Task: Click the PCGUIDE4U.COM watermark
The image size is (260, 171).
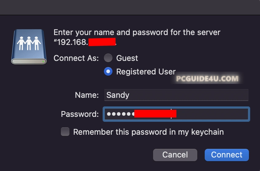Action: pyautogui.click(x=207, y=78)
